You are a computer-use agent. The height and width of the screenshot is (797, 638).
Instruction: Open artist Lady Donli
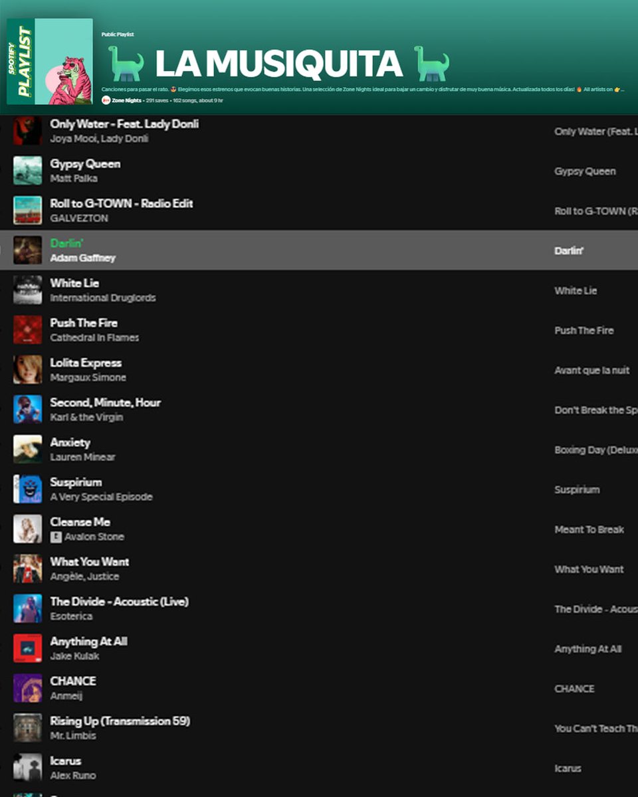(124, 139)
